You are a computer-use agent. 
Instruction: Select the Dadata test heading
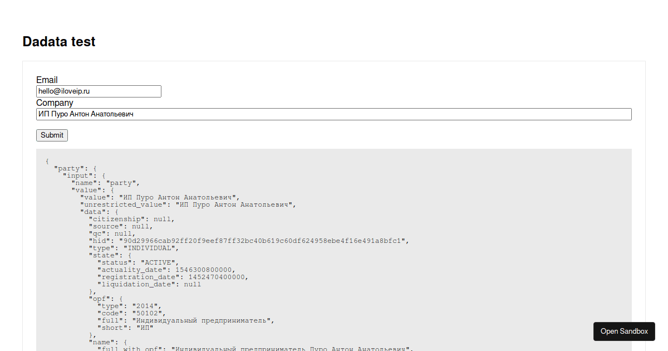(58, 41)
